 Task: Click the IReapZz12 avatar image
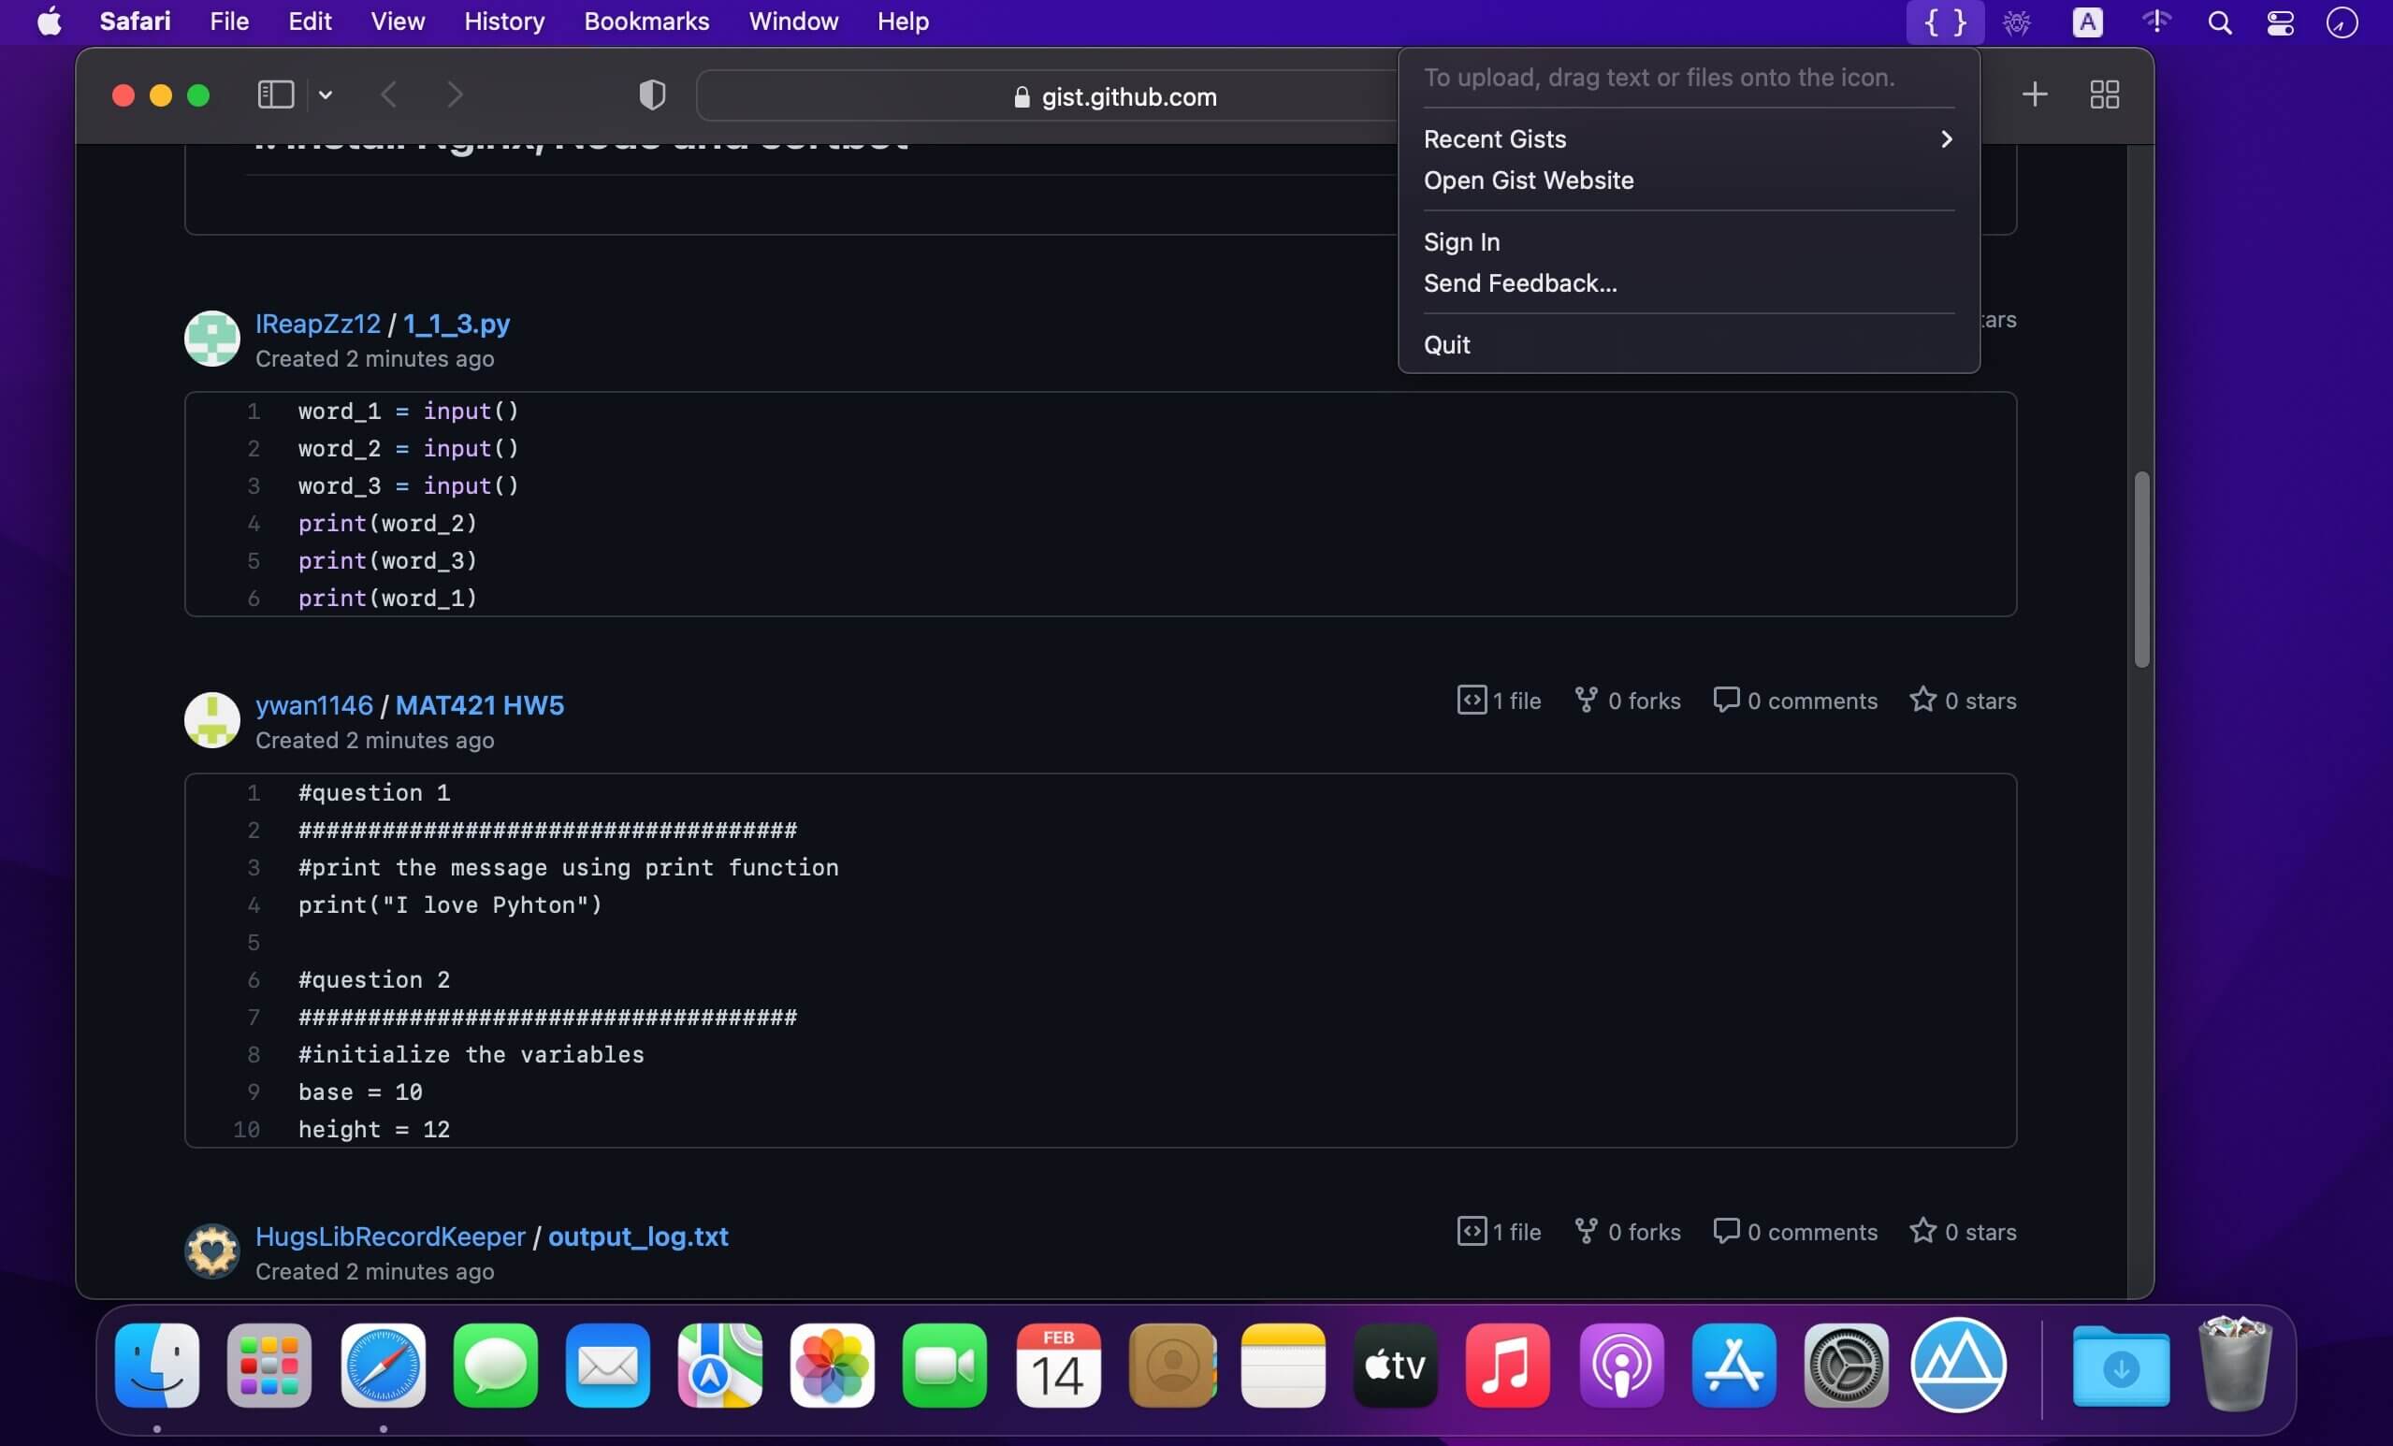coord(211,338)
